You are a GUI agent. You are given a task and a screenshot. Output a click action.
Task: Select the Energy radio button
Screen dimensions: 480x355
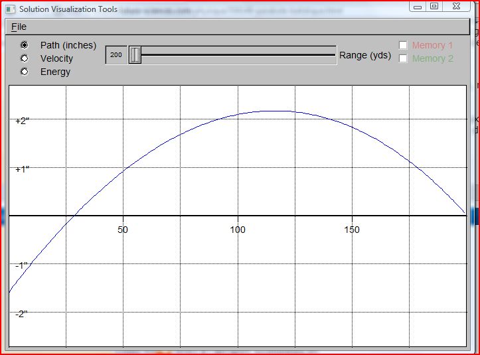coord(24,71)
